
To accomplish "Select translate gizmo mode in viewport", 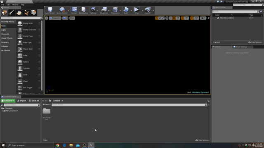I will [x=157, y=18].
